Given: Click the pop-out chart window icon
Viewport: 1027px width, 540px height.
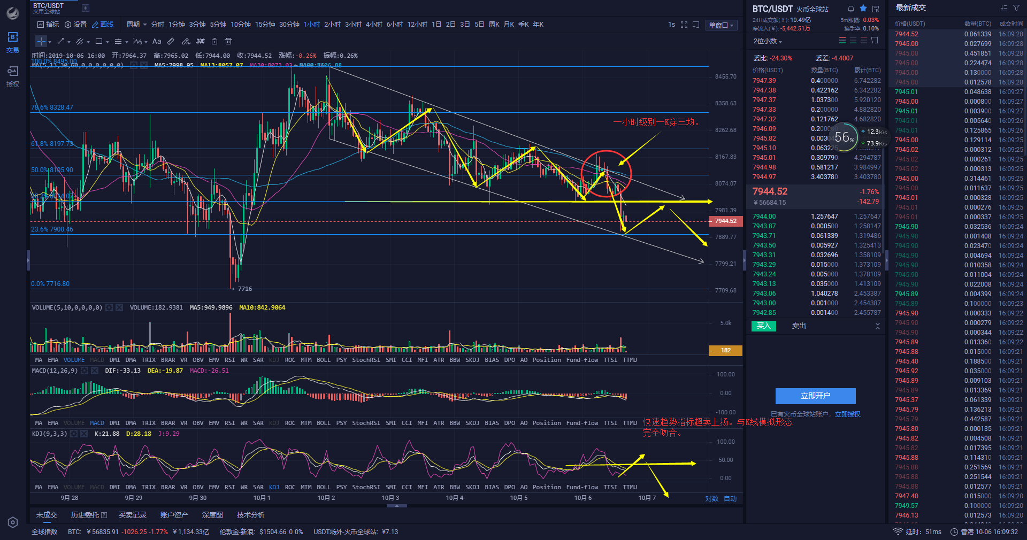Looking at the screenshot, I should click(x=696, y=25).
